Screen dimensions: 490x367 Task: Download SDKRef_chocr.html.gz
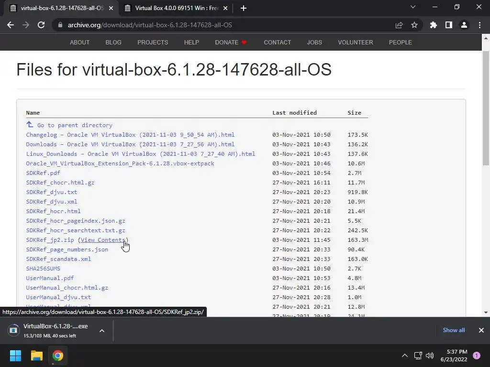[x=60, y=183]
